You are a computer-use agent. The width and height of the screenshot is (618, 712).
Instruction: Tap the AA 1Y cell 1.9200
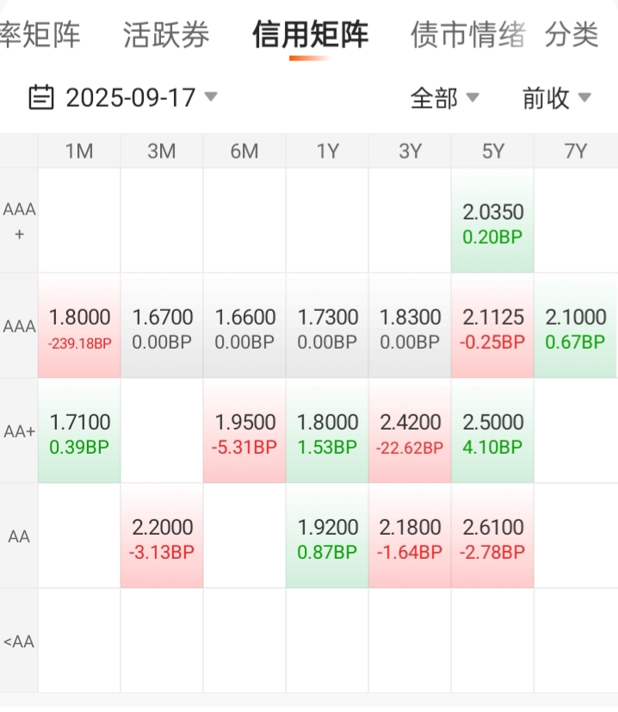click(x=327, y=536)
